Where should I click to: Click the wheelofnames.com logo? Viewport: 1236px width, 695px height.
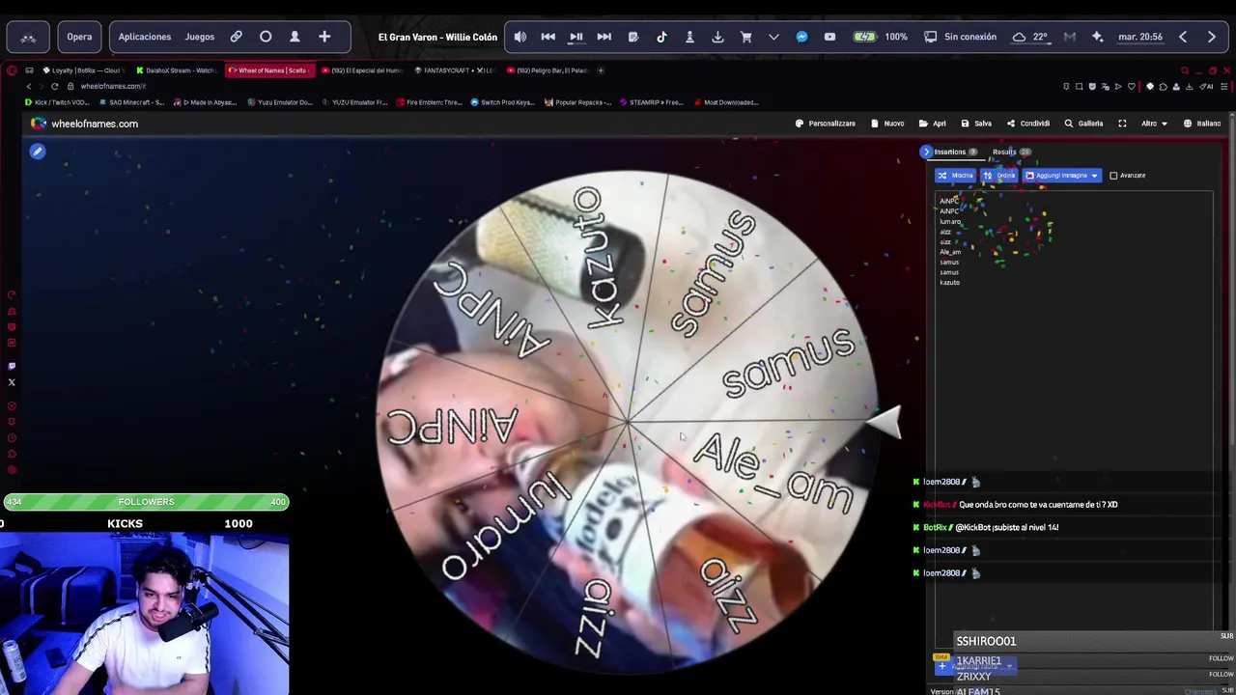click(84, 124)
